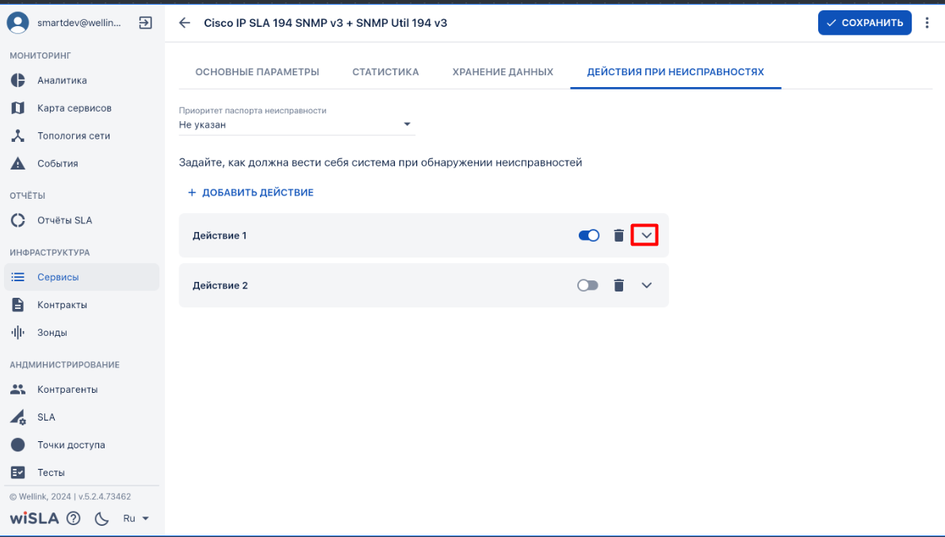Disable the Действие 1 toggle switch
The width and height of the screenshot is (945, 537).
click(x=589, y=235)
